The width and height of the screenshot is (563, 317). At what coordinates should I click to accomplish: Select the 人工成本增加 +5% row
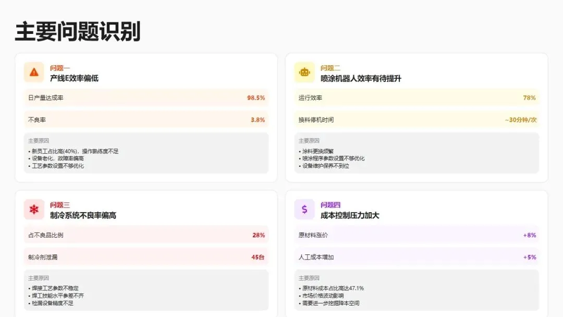coord(417,257)
